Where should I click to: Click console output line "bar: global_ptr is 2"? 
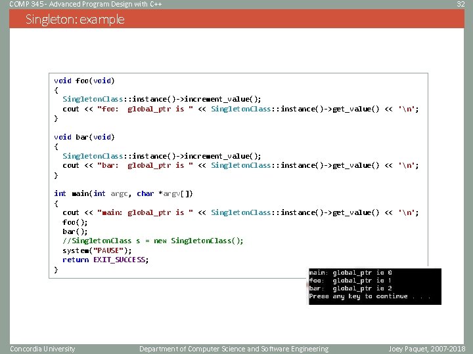tap(351, 288)
